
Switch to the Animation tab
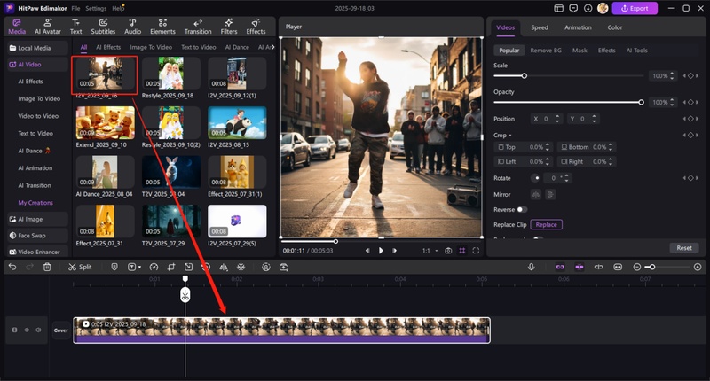tap(578, 27)
